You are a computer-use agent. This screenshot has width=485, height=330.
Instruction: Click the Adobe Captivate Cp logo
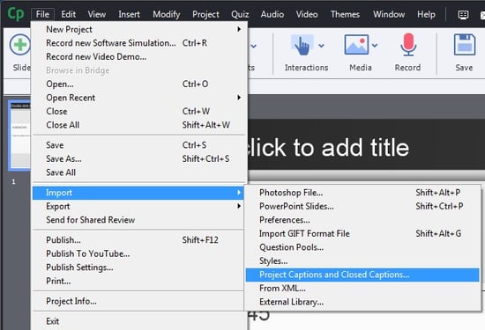(x=16, y=14)
